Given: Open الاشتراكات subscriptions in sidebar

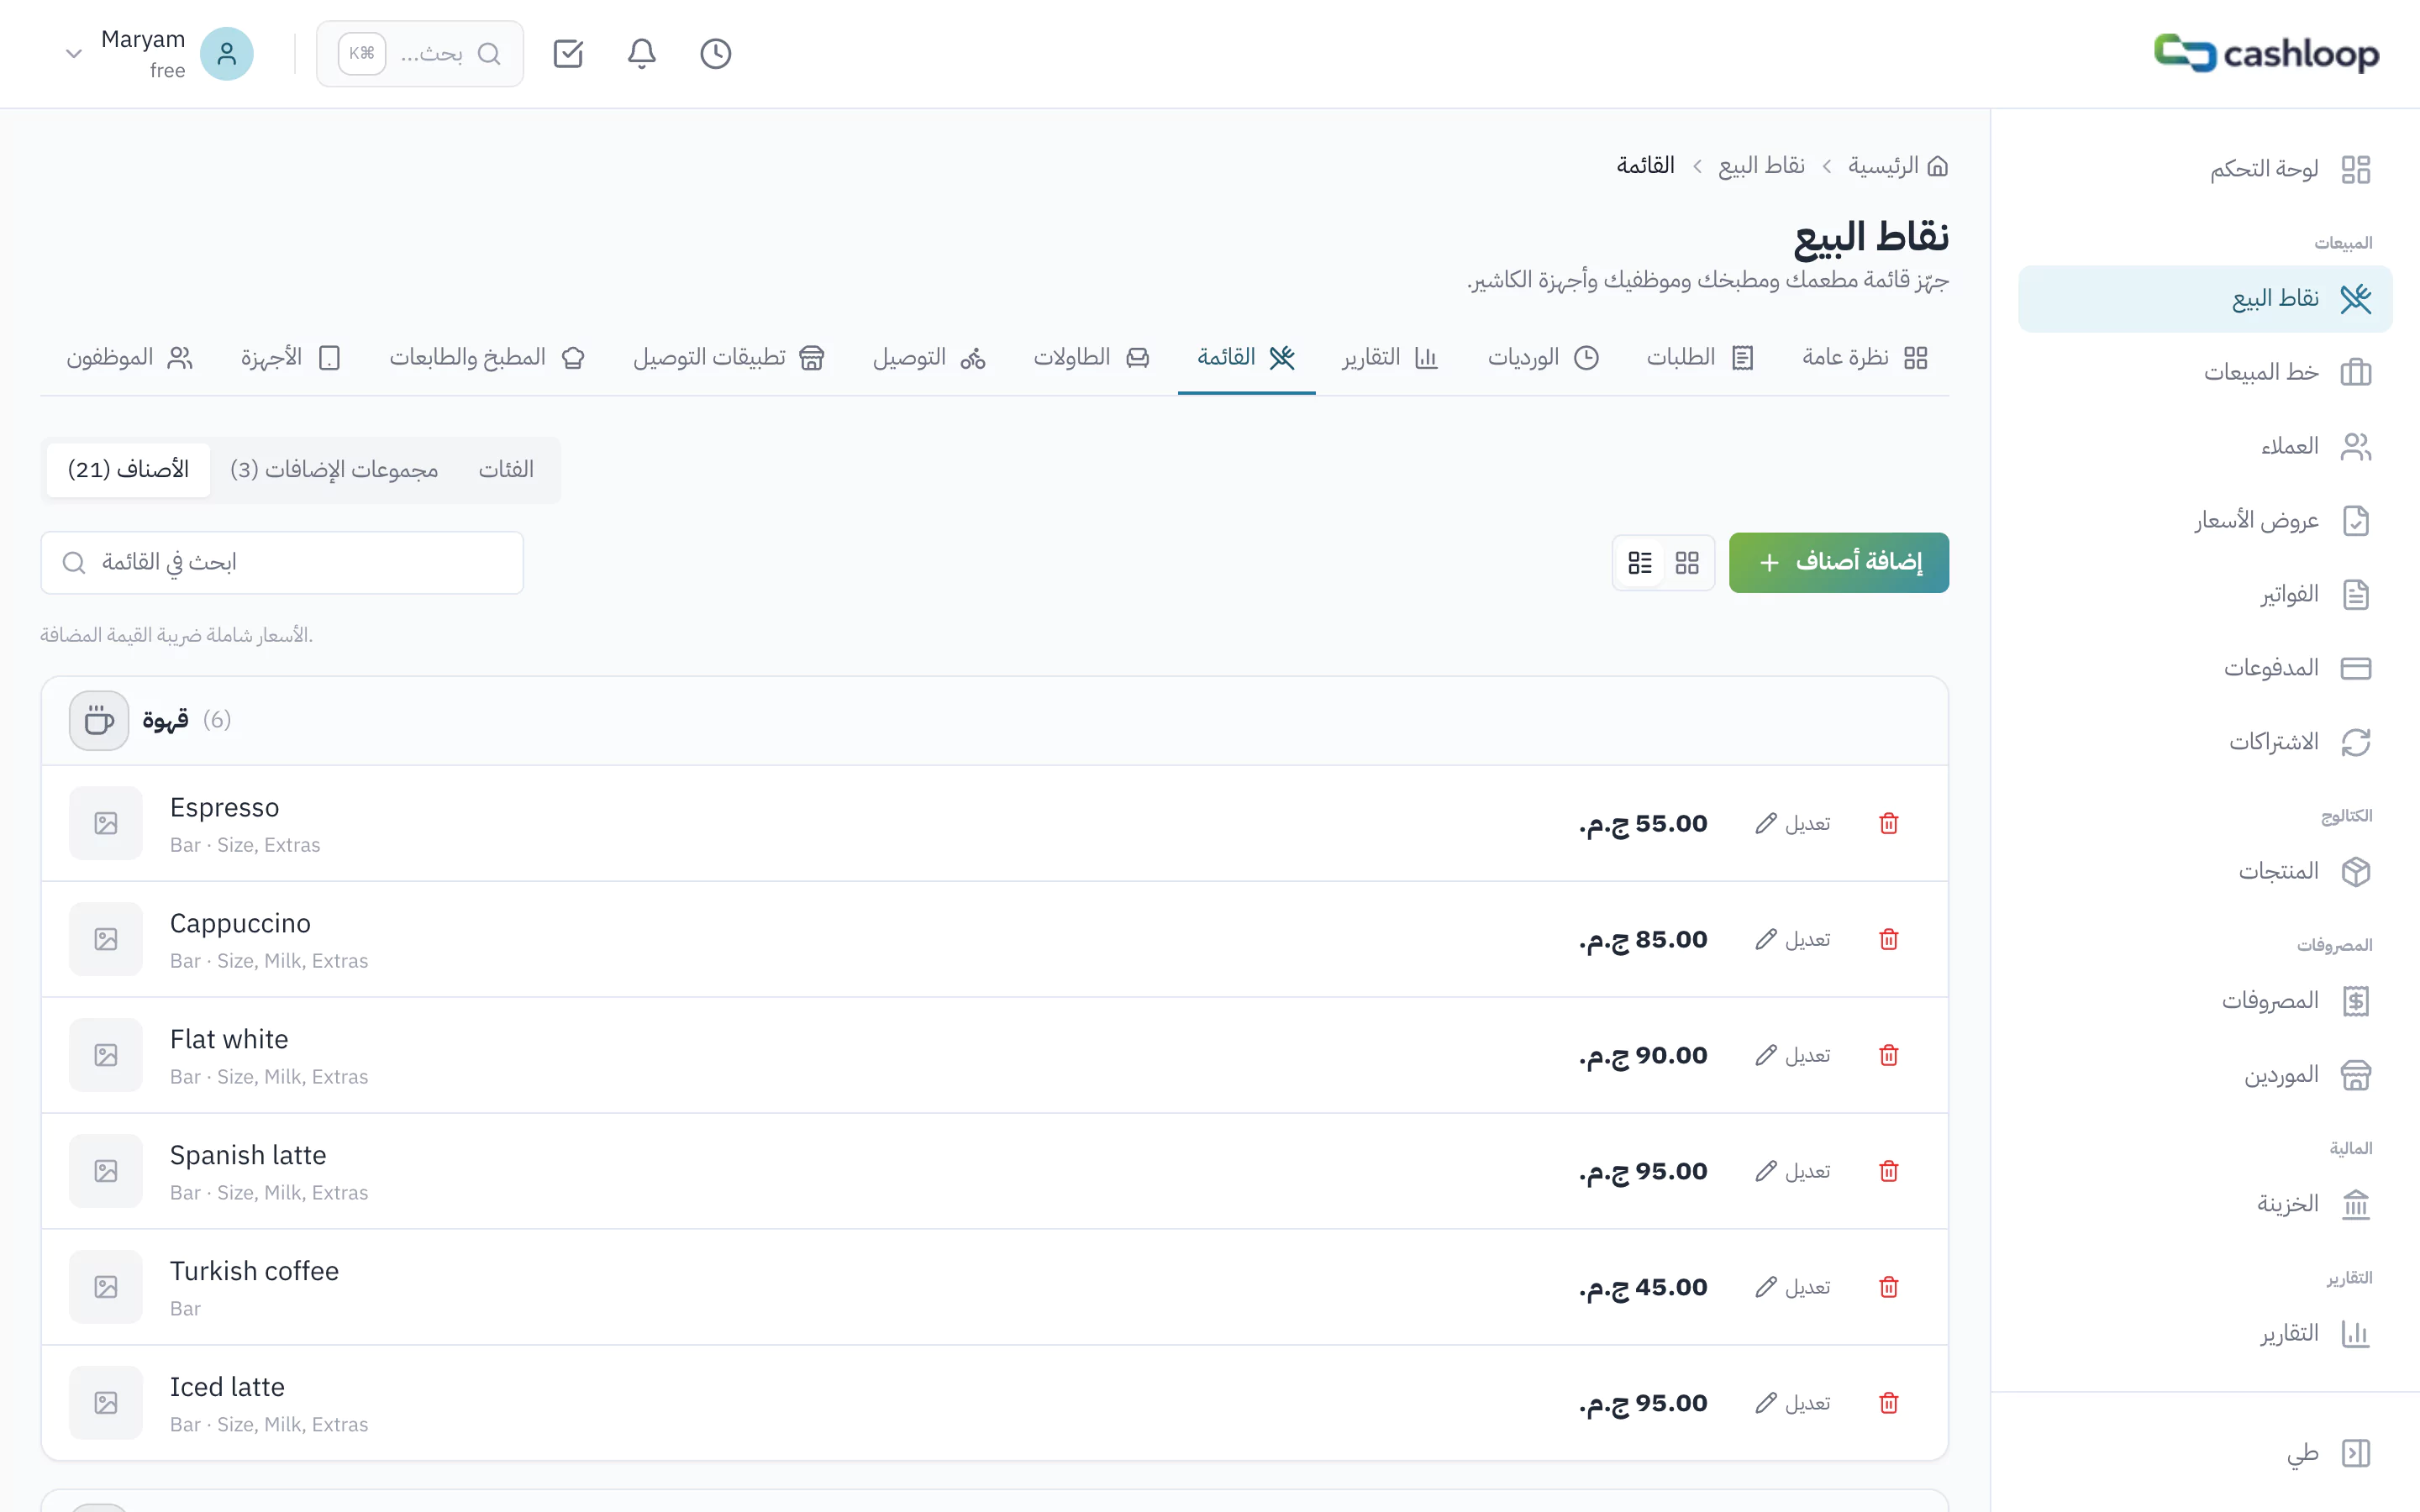Looking at the screenshot, I should 2205,742.
